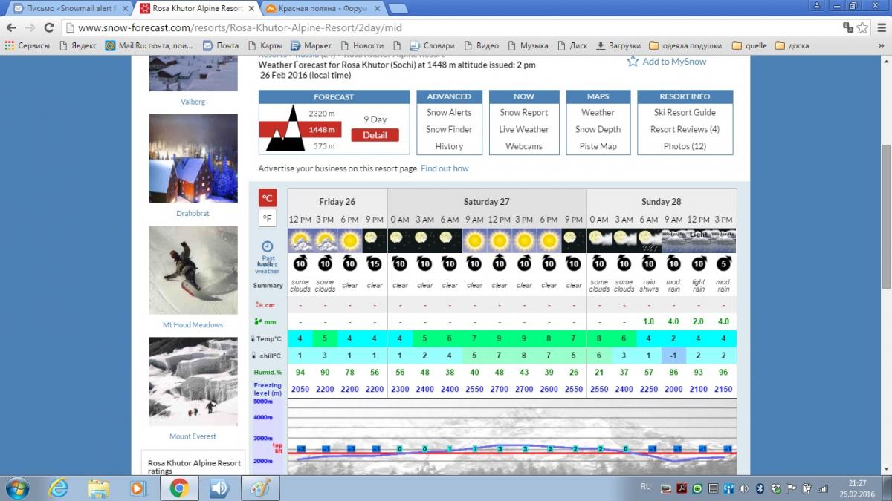Select the 575 m elevation forecast
The height and width of the screenshot is (501, 892).
[323, 146]
